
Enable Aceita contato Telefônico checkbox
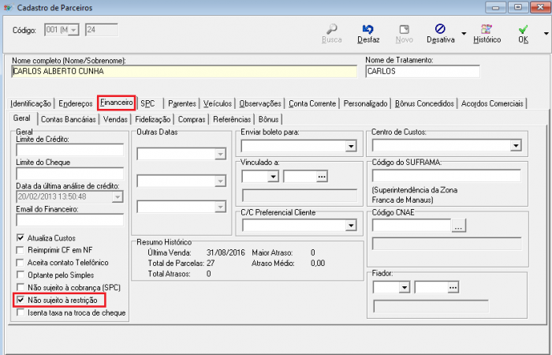(x=21, y=263)
